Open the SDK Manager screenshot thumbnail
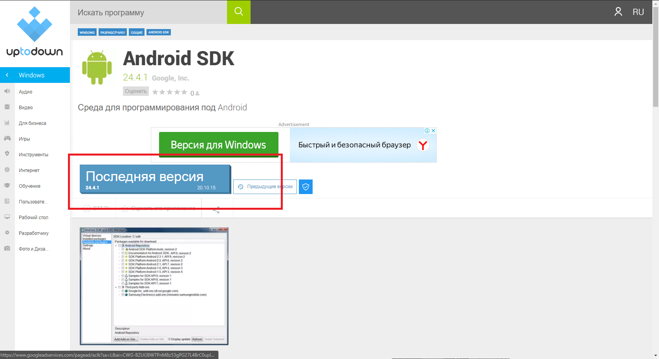659x359 pixels. click(x=154, y=286)
